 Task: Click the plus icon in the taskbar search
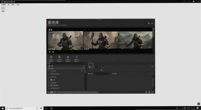coord(37,108)
